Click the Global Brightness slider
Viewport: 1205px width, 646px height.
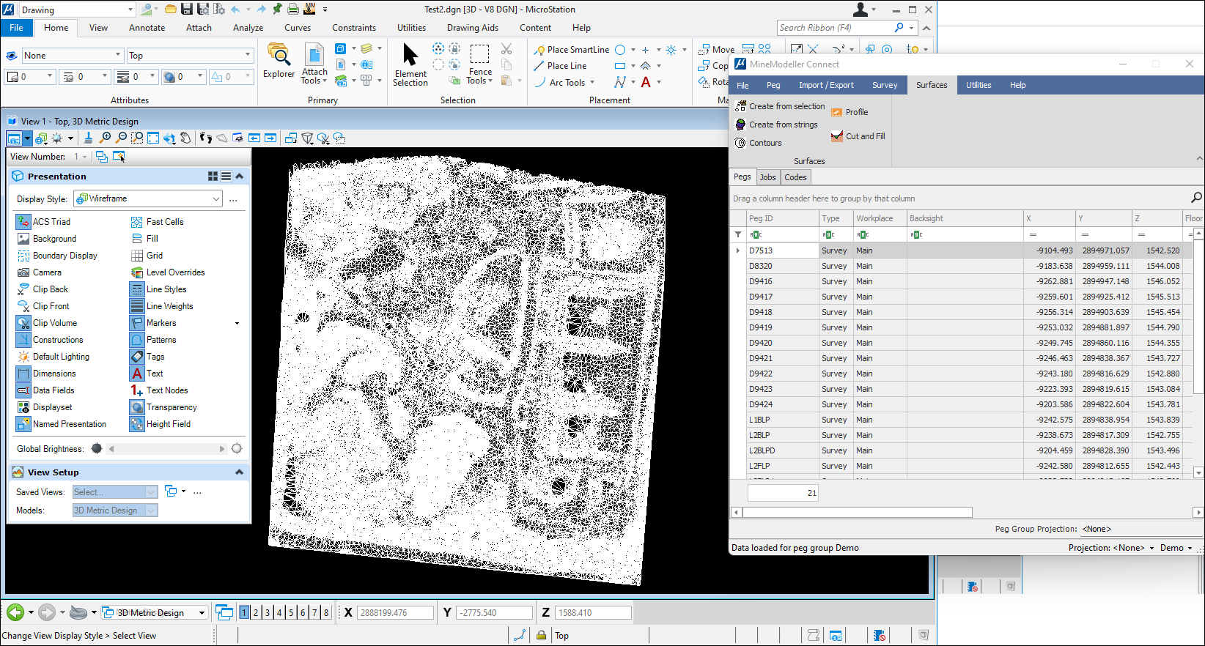(x=166, y=449)
